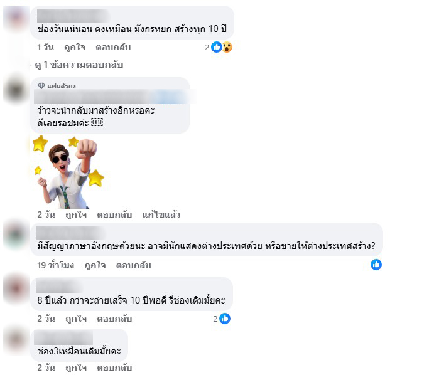Reply to the '8 ปีแล้ว' comment

(114, 319)
